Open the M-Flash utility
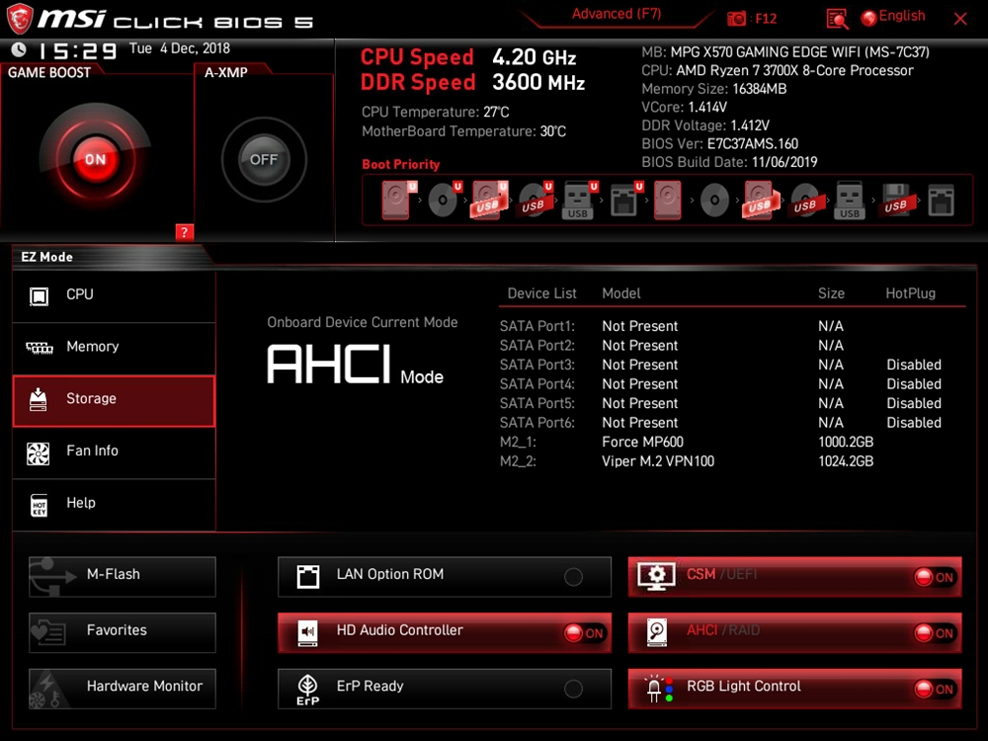The height and width of the screenshot is (741, 988). (123, 576)
